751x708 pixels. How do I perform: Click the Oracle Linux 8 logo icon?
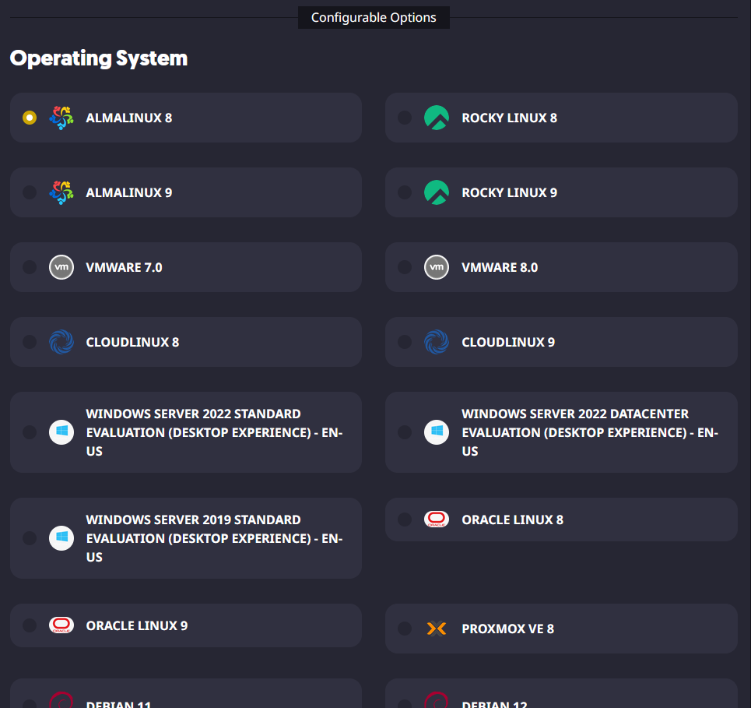point(437,520)
